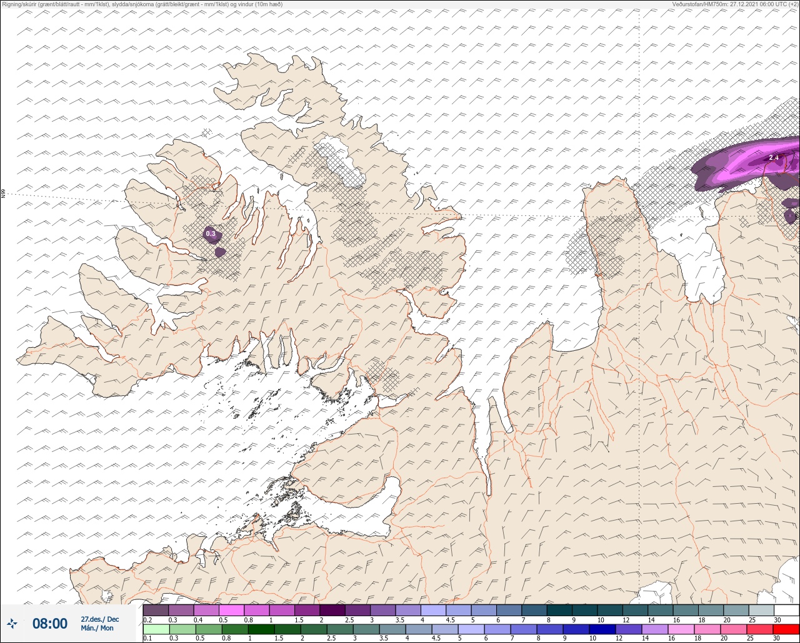This screenshot has width=800, height=643.
Task: Click the '27.des./ Dec' date text
Action: pyautogui.click(x=99, y=619)
